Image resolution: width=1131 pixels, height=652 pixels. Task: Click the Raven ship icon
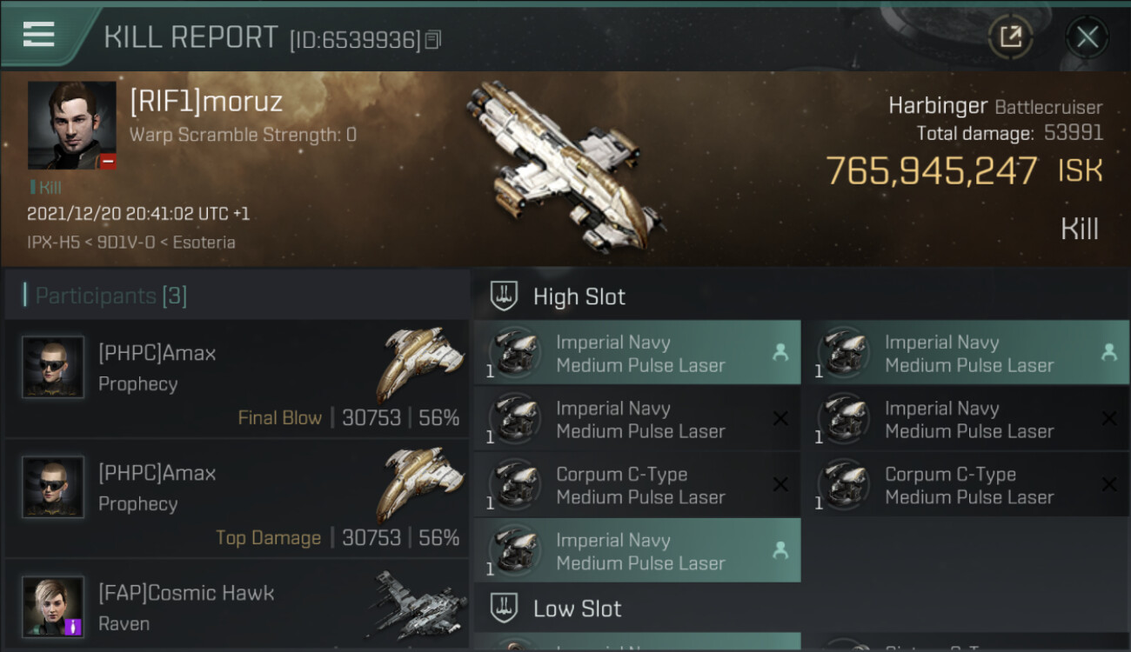(x=418, y=605)
